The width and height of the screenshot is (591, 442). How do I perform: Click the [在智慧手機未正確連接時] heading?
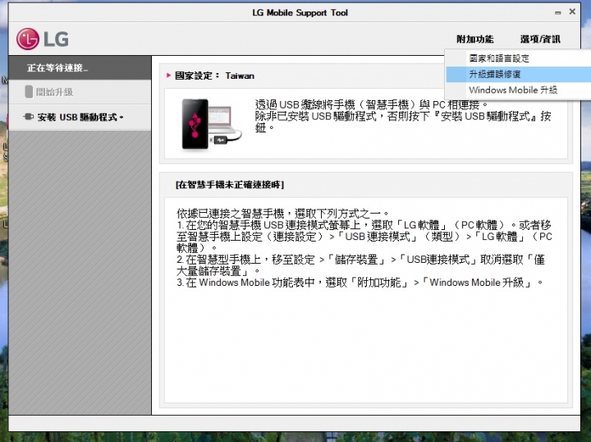click(230, 184)
